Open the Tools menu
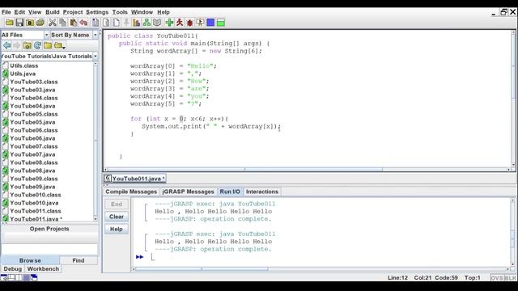Image resolution: width=518 pixels, height=291 pixels. 120,12
